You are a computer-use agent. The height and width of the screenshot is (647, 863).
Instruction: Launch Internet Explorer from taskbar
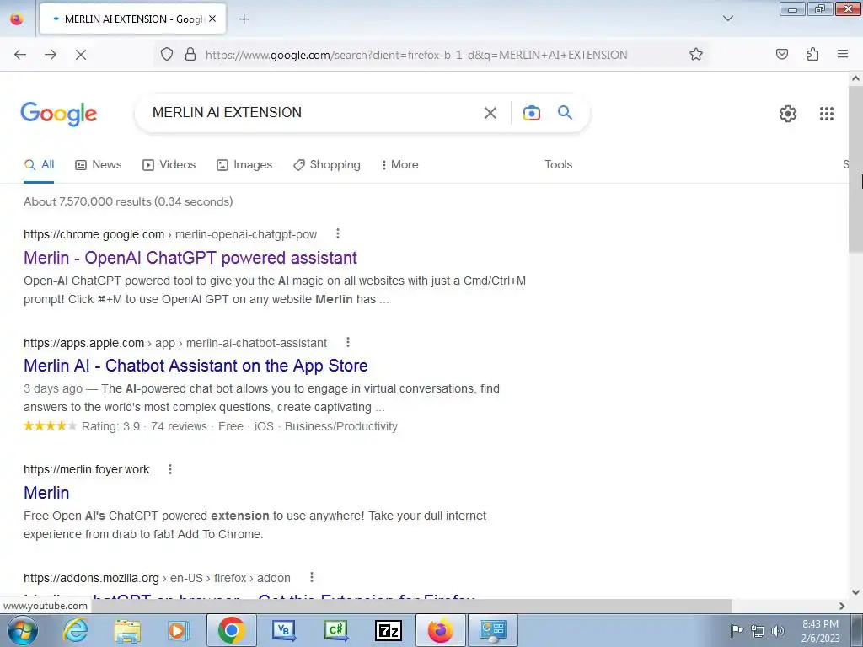pos(75,630)
